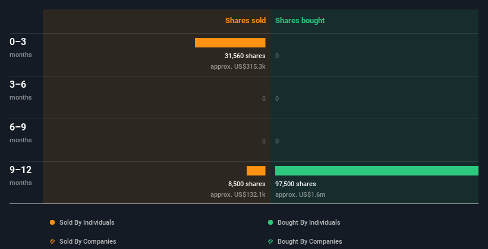The height and width of the screenshot is (249, 488).
Task: Click the orange sold bar for 9–12 months
Action: point(256,171)
